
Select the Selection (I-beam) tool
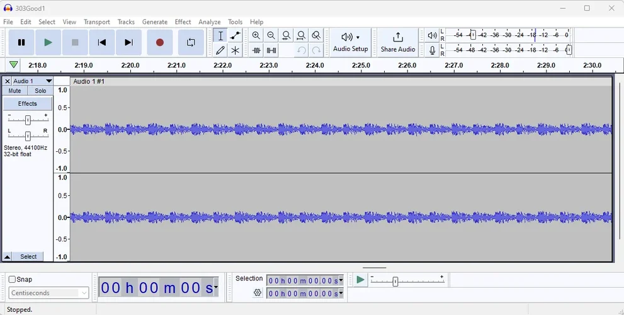[220, 35]
